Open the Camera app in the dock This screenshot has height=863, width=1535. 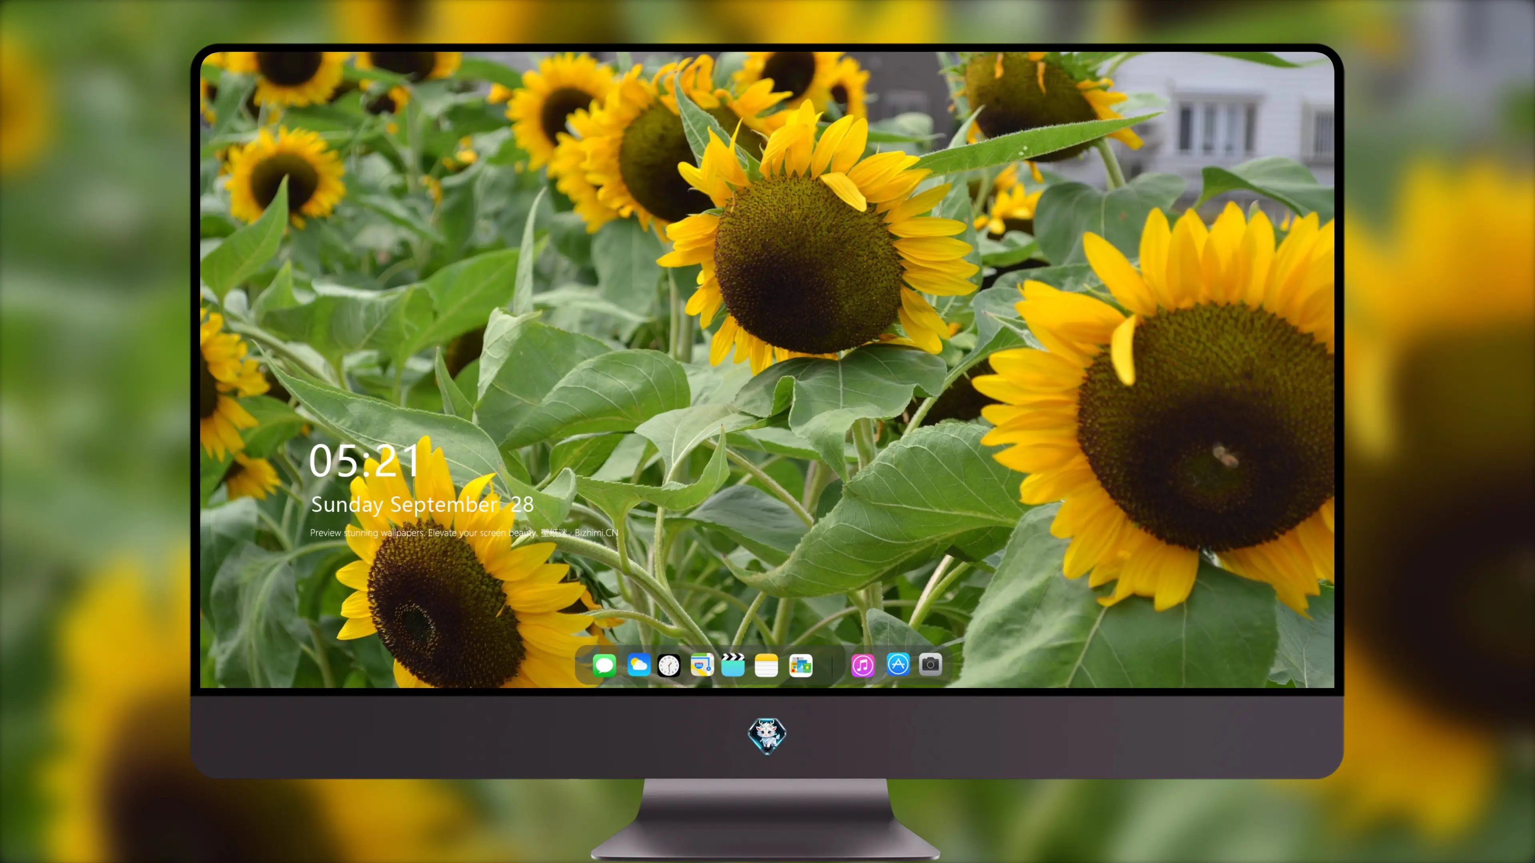pyautogui.click(x=930, y=664)
